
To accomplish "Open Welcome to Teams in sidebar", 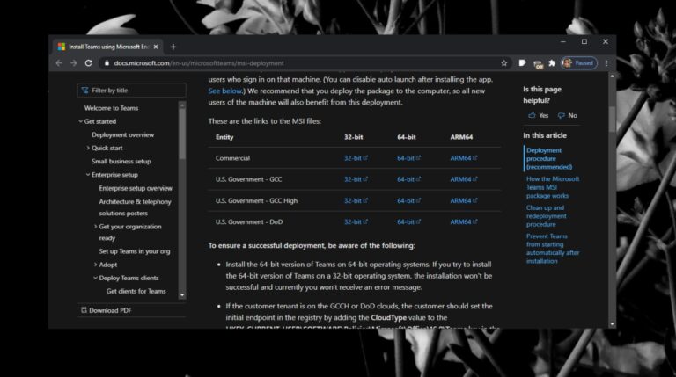I will coord(111,108).
